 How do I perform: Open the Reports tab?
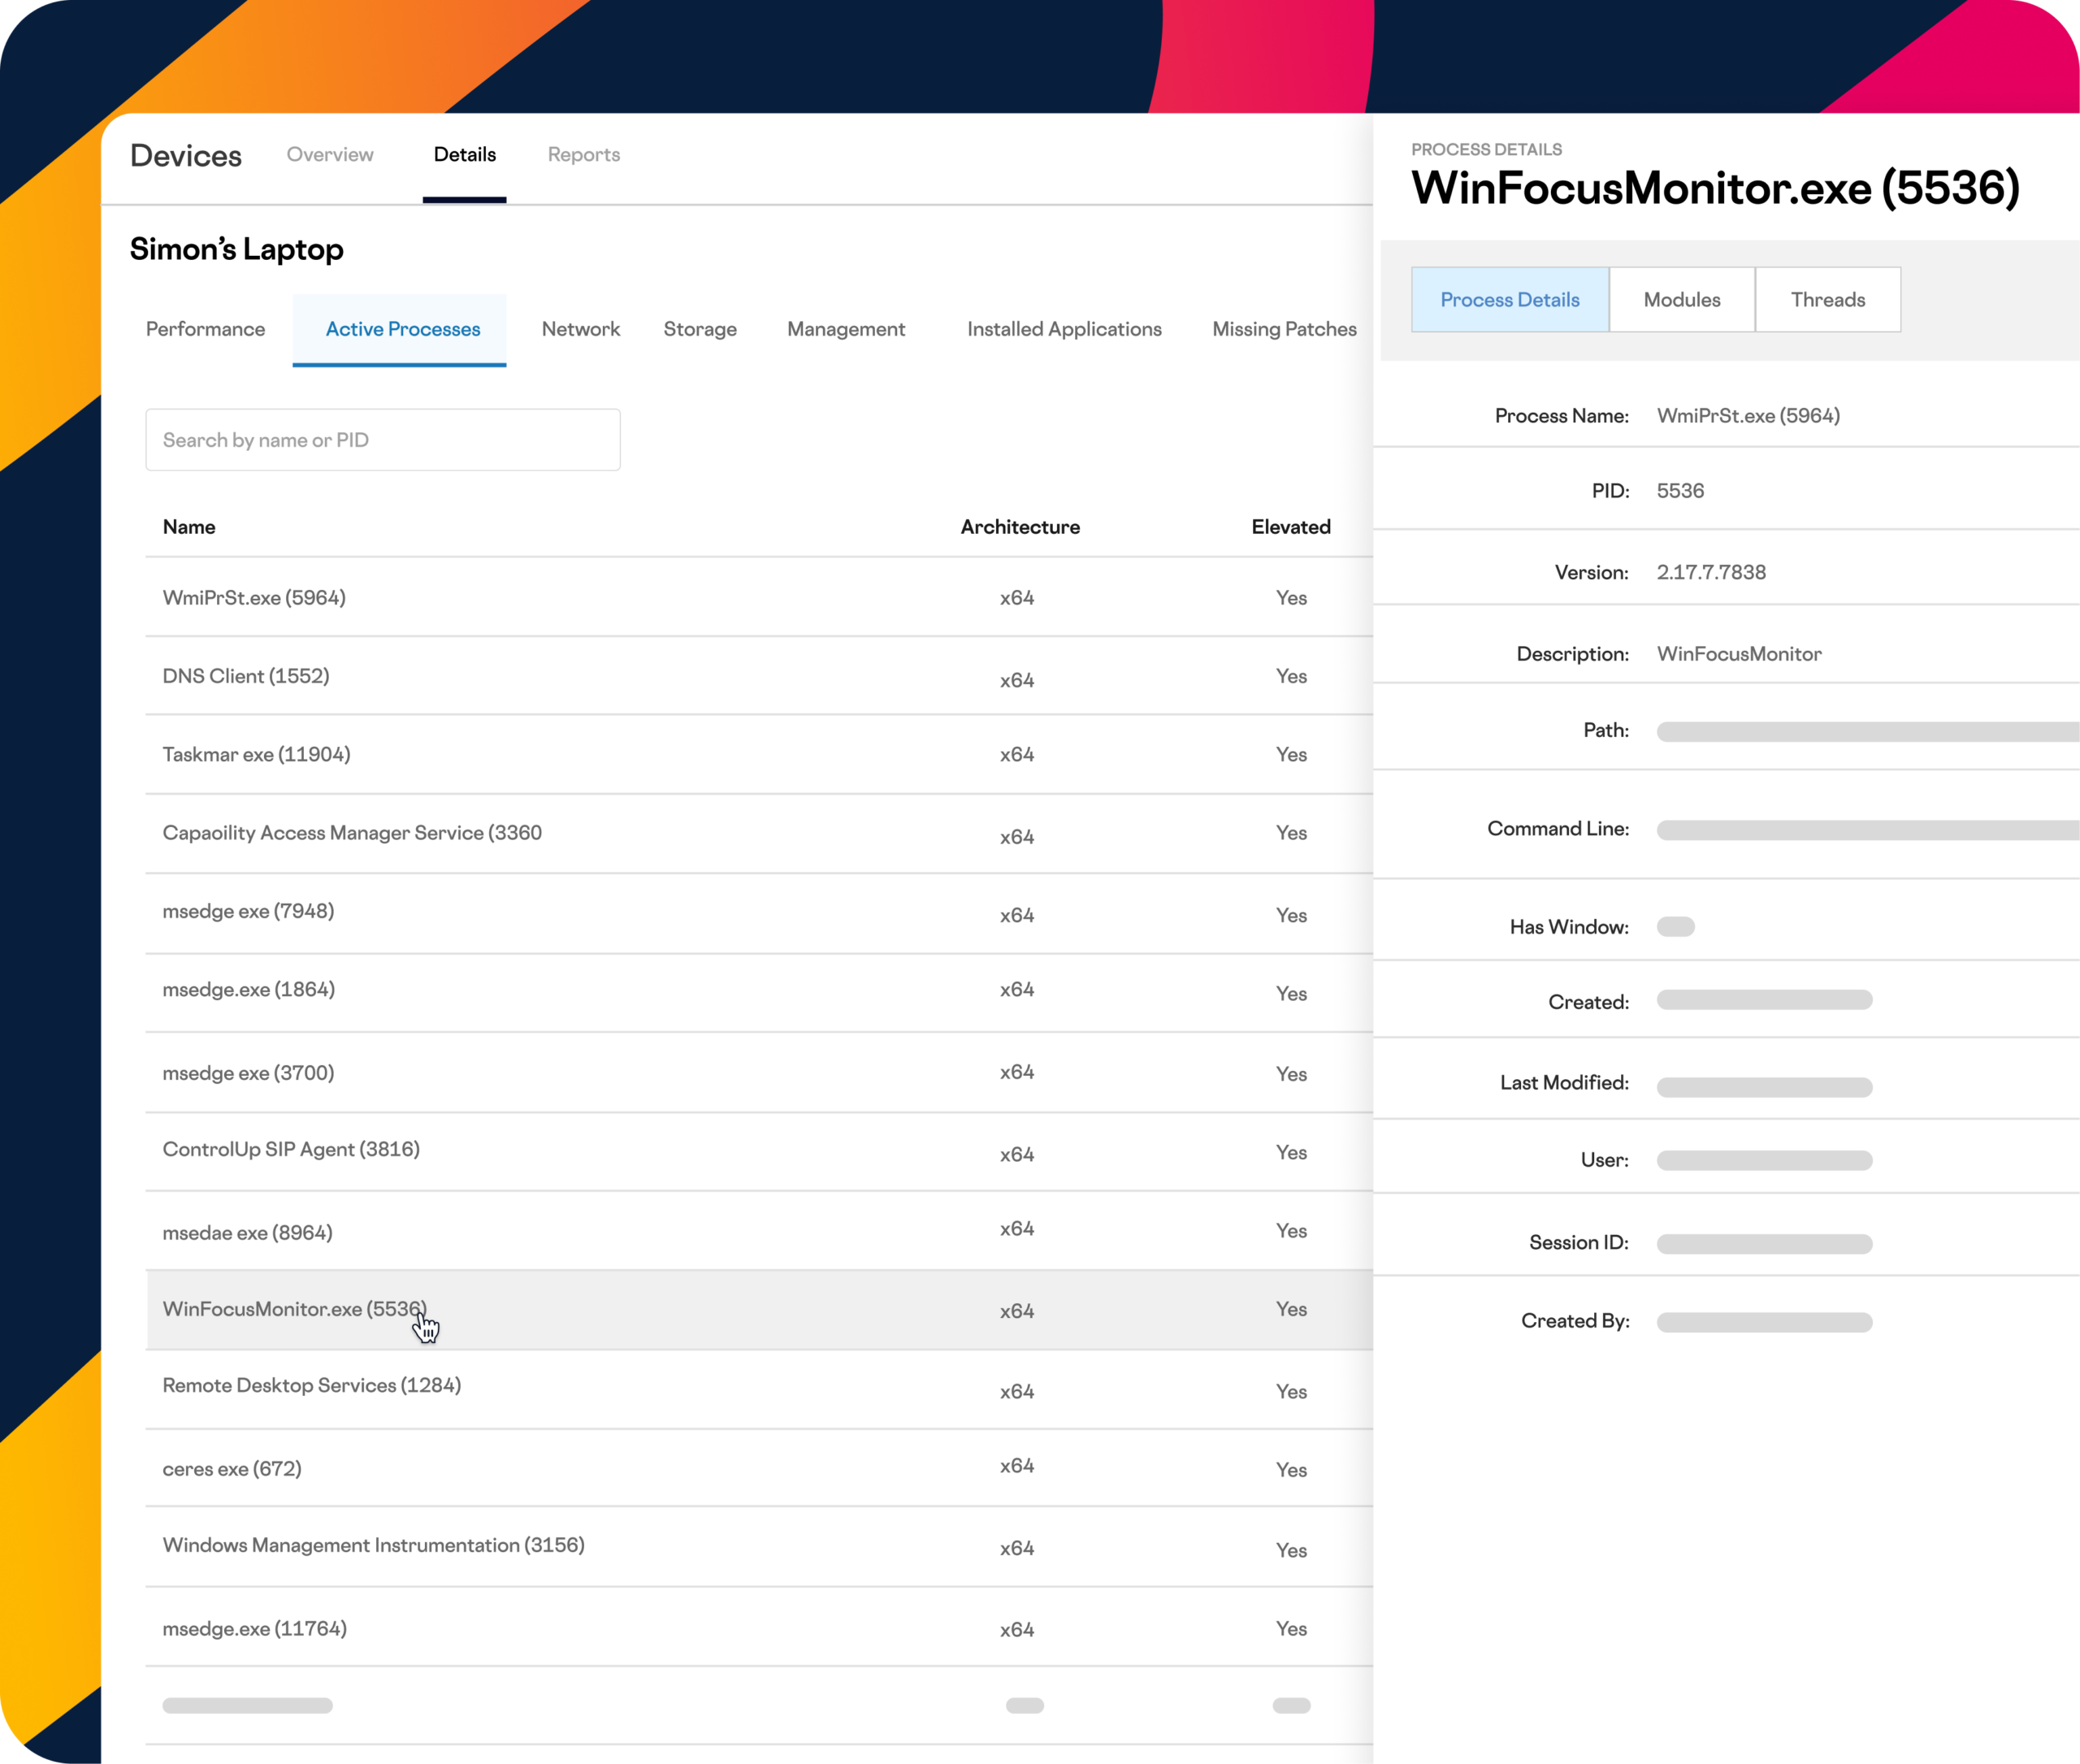tap(583, 155)
